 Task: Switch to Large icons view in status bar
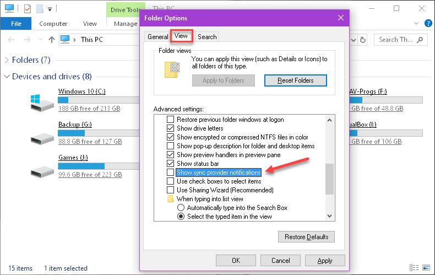426,267
